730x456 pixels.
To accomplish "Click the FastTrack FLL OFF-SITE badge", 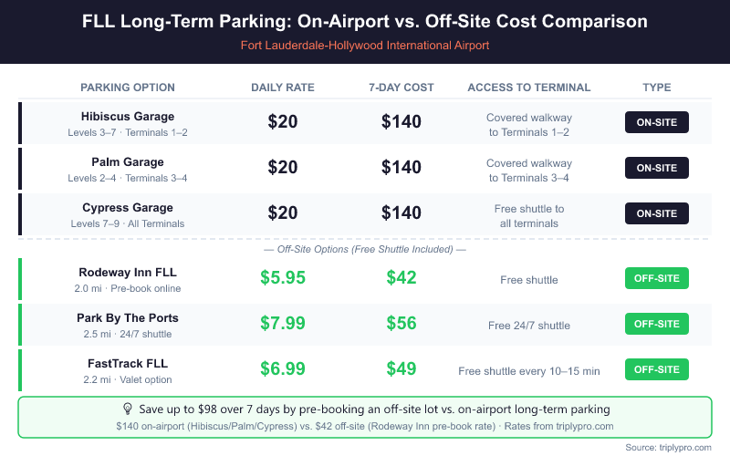I will click(x=656, y=369).
